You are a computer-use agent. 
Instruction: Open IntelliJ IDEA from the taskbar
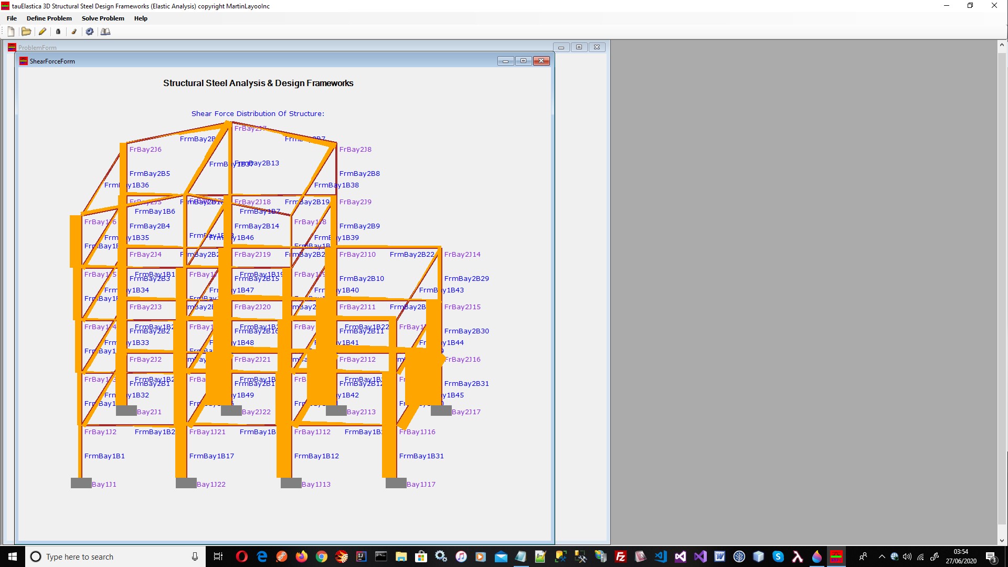(x=362, y=556)
